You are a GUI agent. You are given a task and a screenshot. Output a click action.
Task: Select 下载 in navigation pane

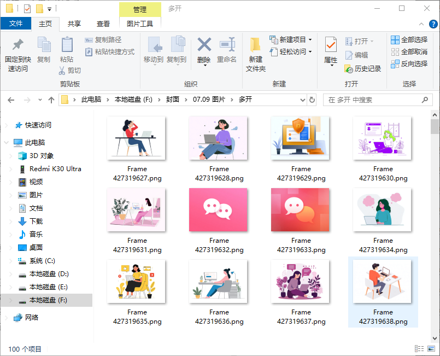coord(36,221)
